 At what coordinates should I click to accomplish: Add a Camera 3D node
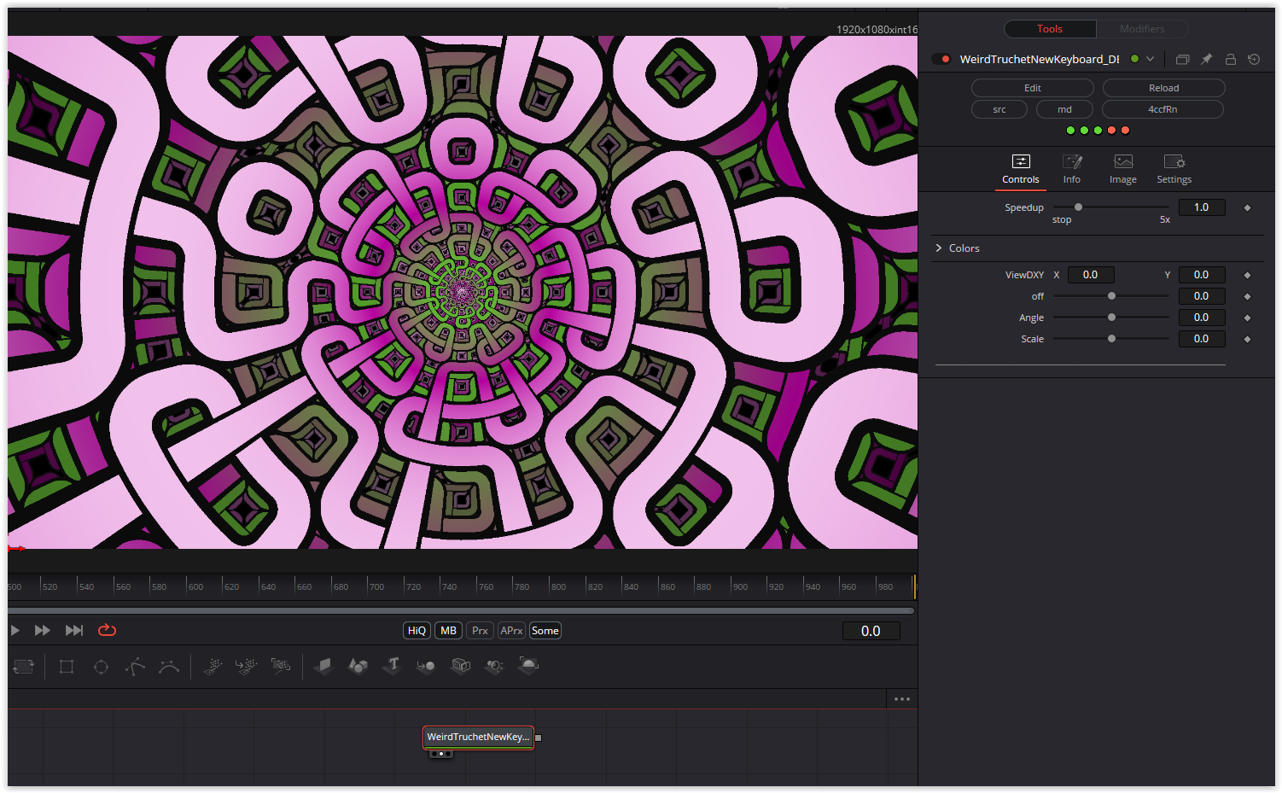coord(461,667)
